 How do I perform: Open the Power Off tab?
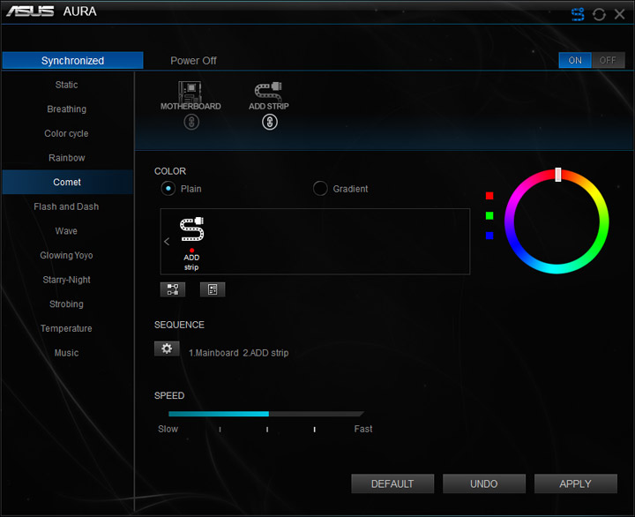193,61
